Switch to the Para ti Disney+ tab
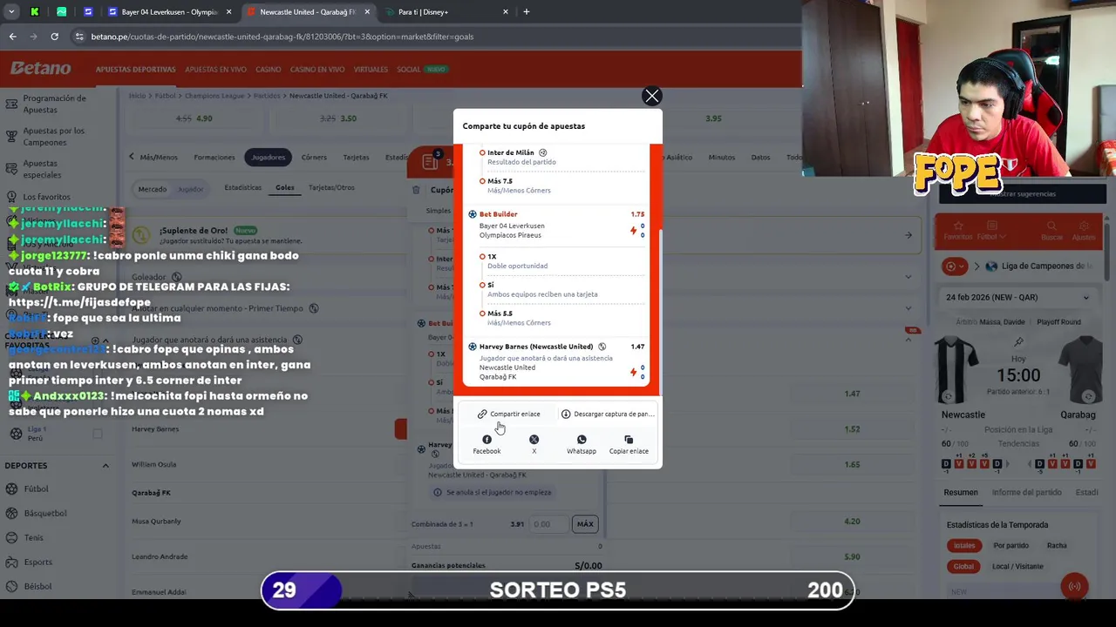Screen dimensions: 1116x627 (447, 12)
